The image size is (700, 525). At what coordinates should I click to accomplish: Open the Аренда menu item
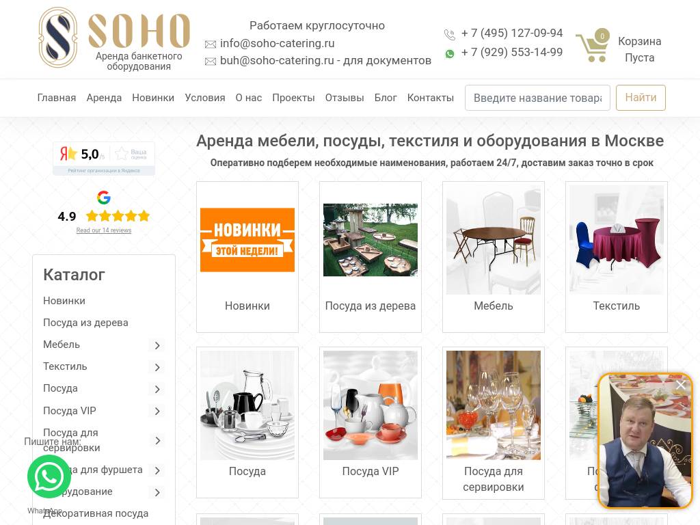[x=104, y=98]
